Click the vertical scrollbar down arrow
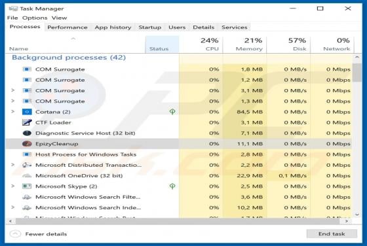 (x=357, y=214)
